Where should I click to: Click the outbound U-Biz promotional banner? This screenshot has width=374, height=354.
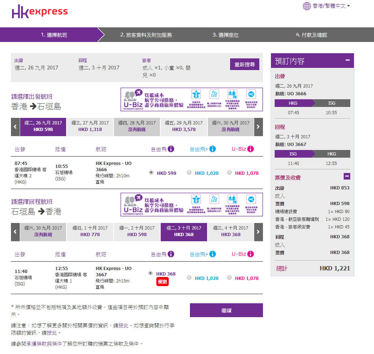pyautogui.click(x=191, y=99)
